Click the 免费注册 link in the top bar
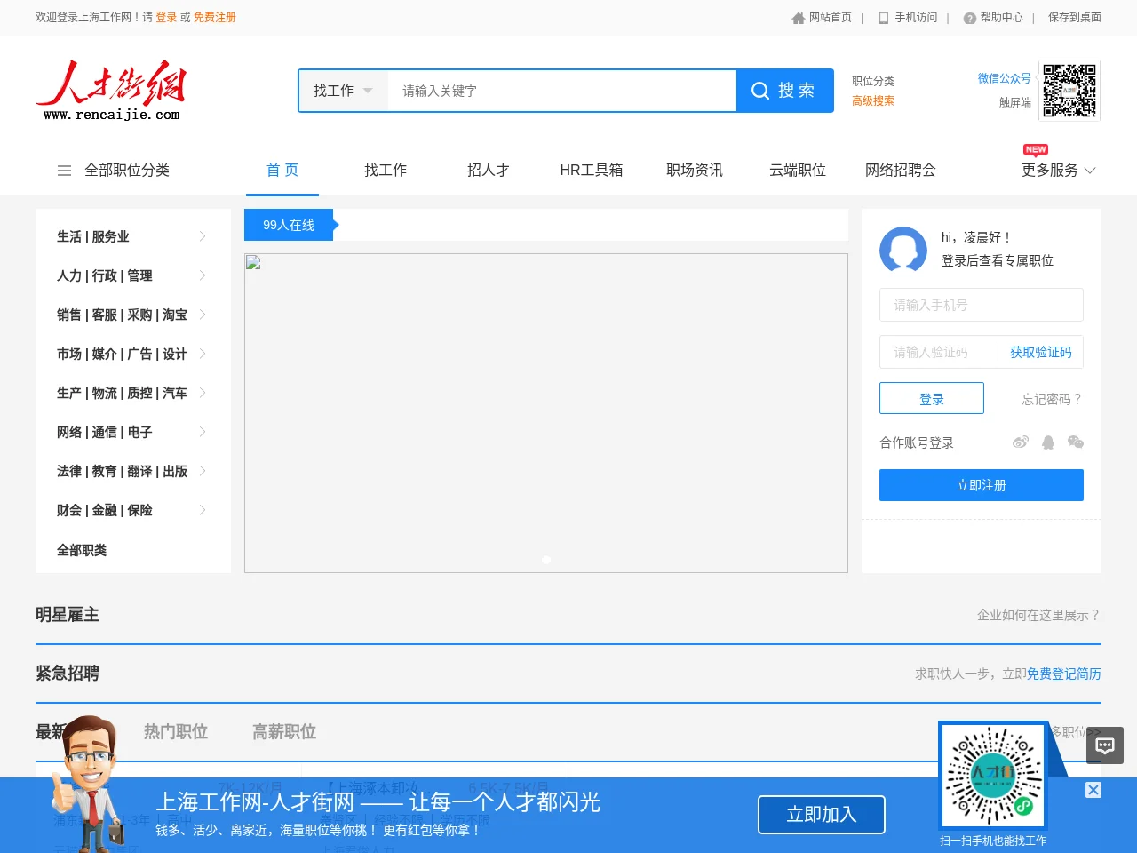 pos(215,18)
